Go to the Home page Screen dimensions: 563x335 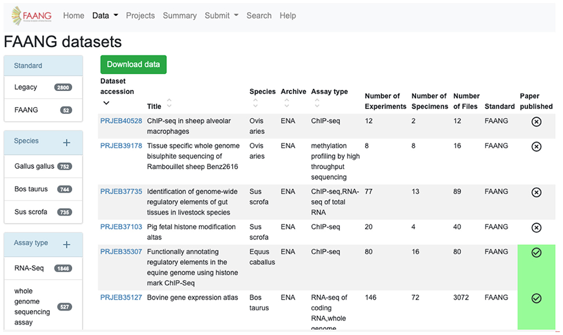tap(74, 16)
